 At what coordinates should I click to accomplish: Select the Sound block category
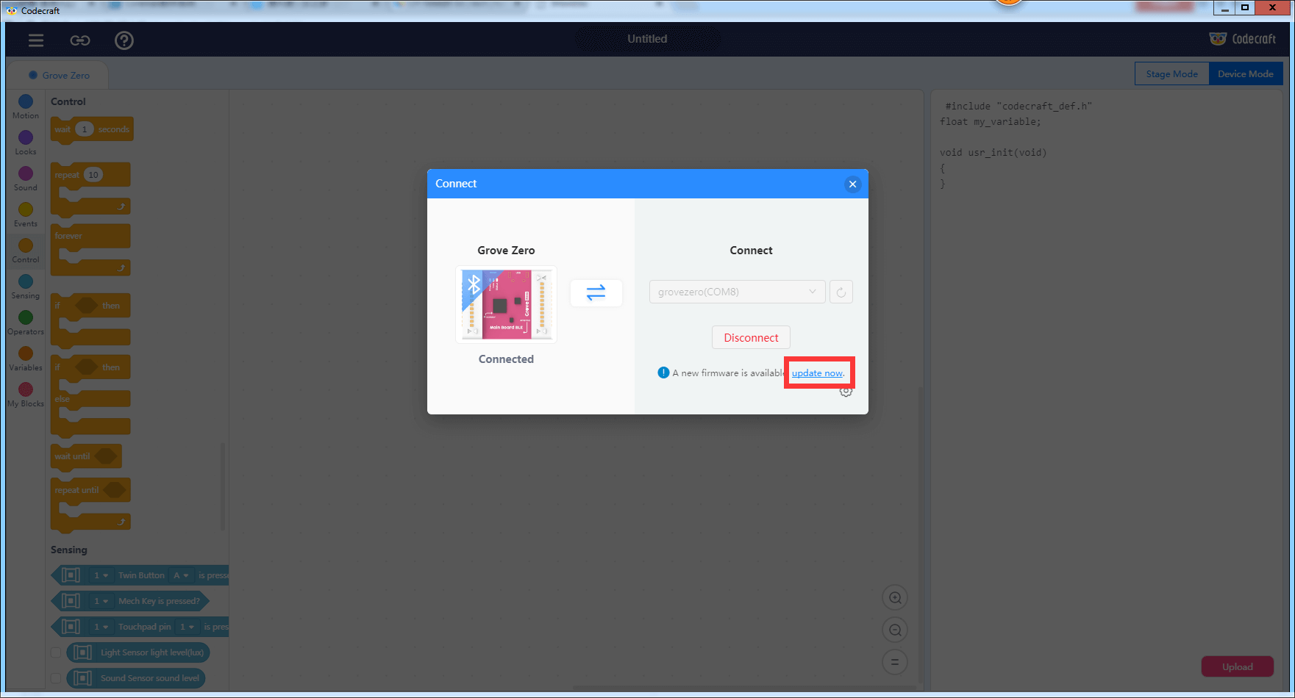[x=26, y=179]
